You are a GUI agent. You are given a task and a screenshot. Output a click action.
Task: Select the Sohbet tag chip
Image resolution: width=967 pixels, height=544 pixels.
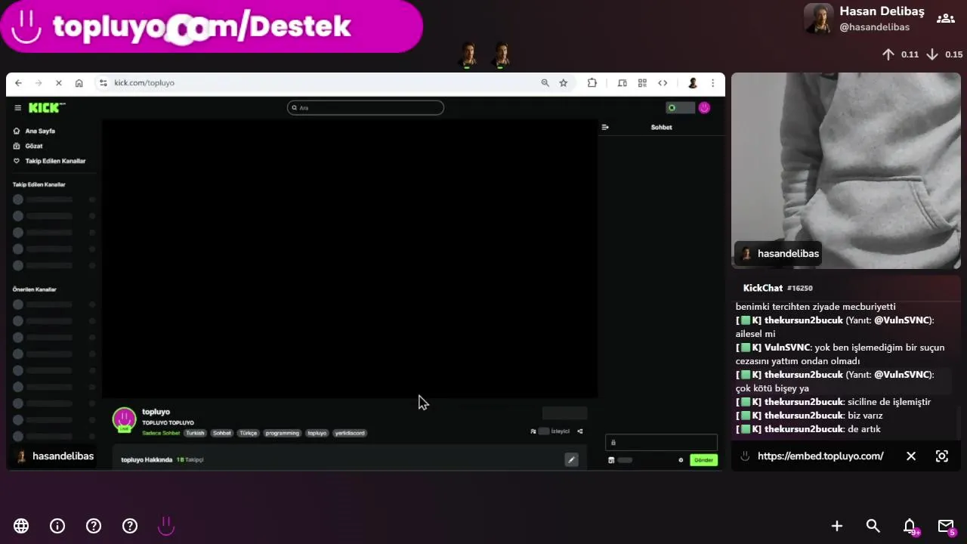click(x=222, y=433)
